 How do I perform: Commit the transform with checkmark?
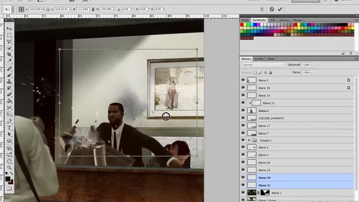[280, 9]
